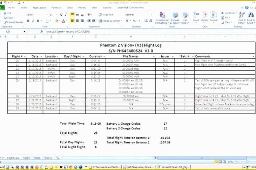Open the Formulas tab
The height and width of the screenshot is (170, 256).
(x=56, y=8)
